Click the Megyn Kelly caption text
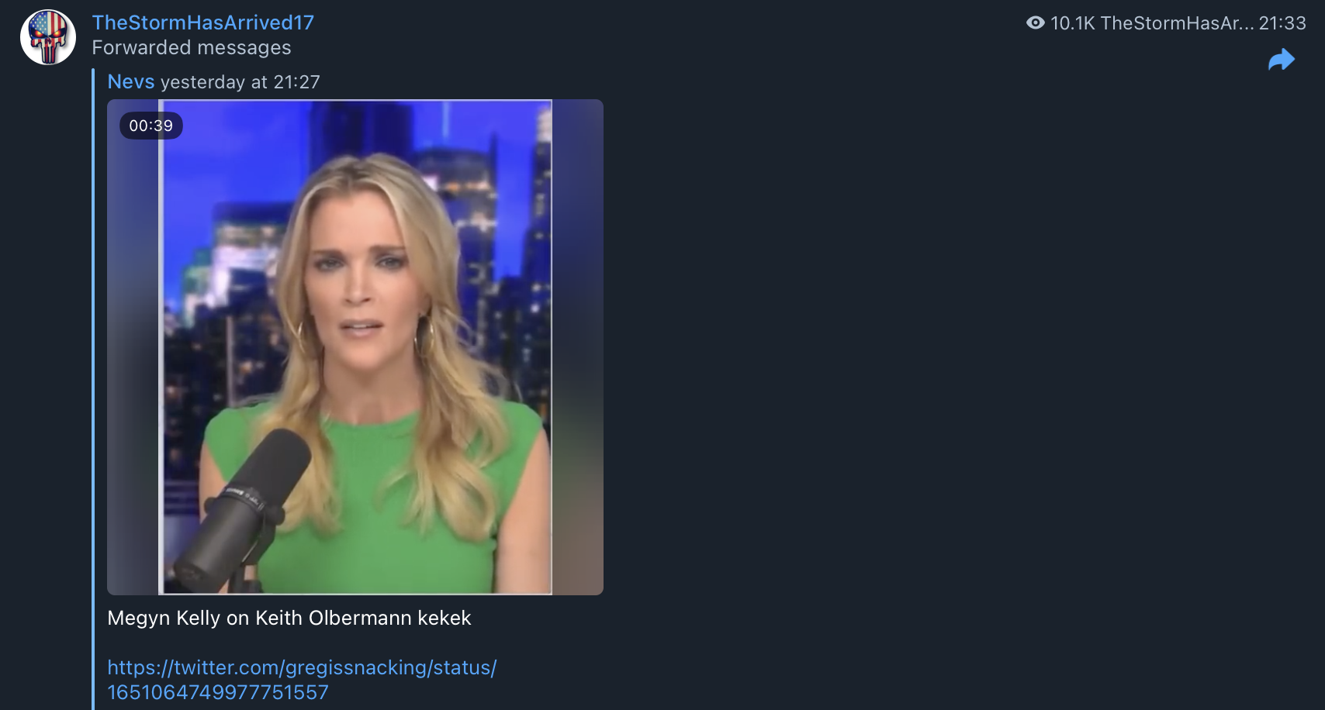Screen dimensions: 1325x710 pyautogui.click(x=289, y=618)
